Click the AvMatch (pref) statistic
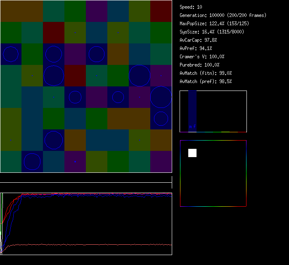The height and width of the screenshot is (265, 289). point(206,81)
